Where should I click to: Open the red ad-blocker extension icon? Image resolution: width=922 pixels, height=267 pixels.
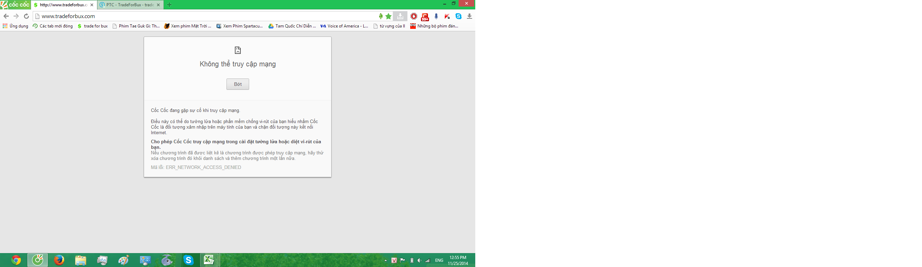tap(414, 16)
